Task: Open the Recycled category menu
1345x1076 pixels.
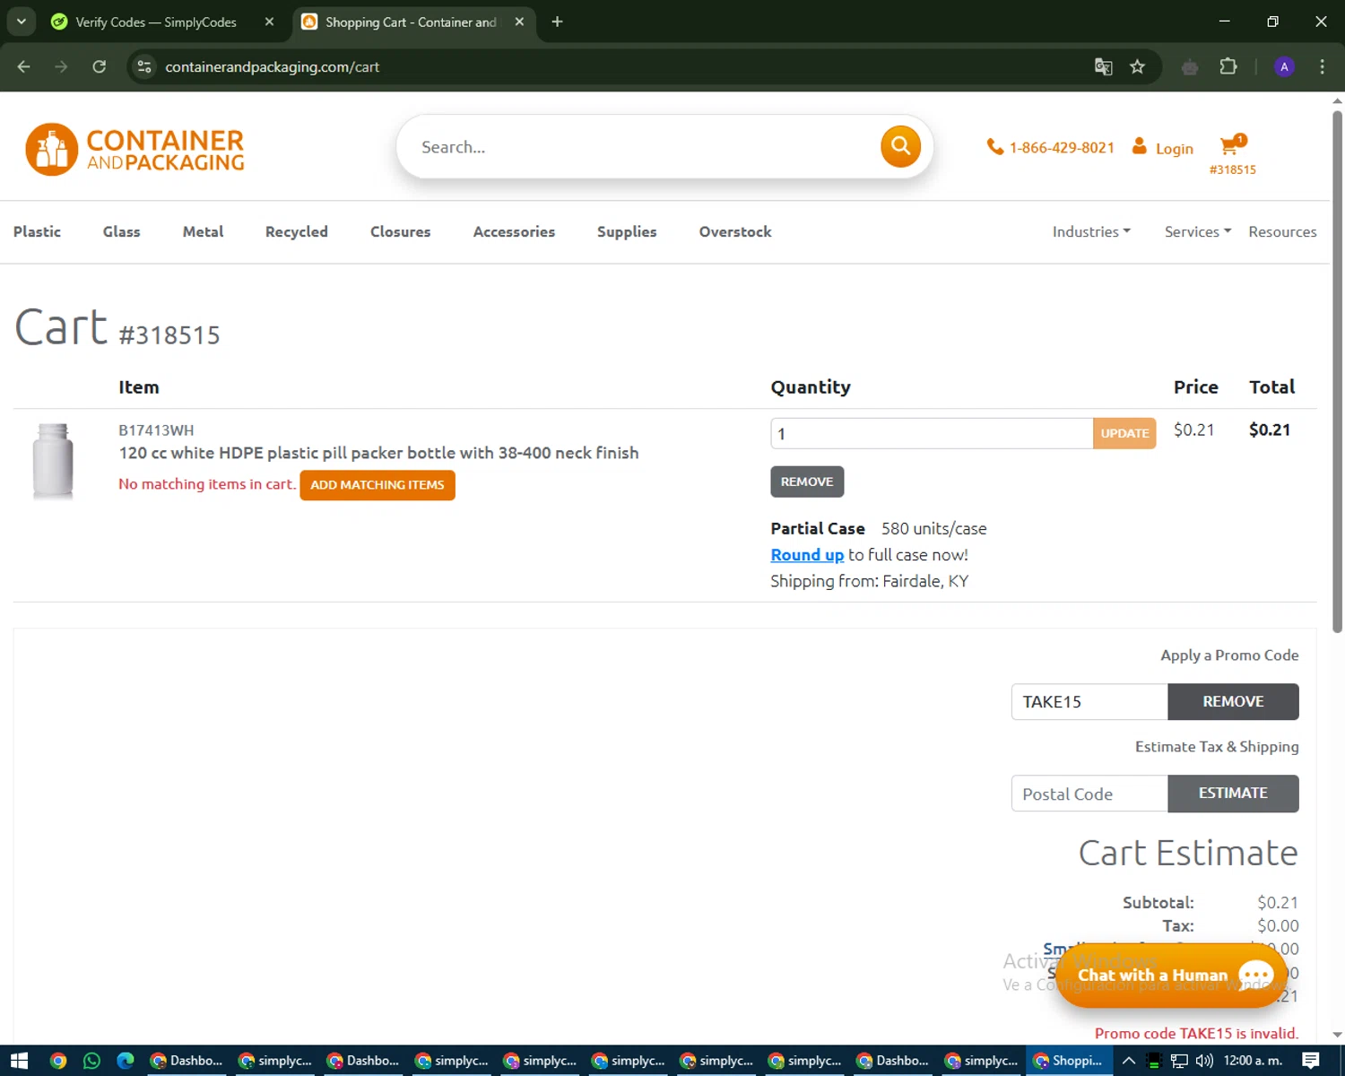Action: click(x=297, y=231)
